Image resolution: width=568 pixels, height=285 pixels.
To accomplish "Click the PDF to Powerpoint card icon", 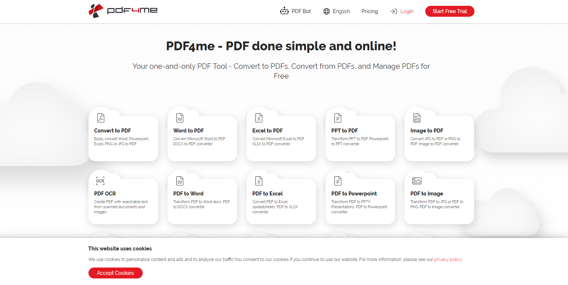I will click(x=338, y=181).
